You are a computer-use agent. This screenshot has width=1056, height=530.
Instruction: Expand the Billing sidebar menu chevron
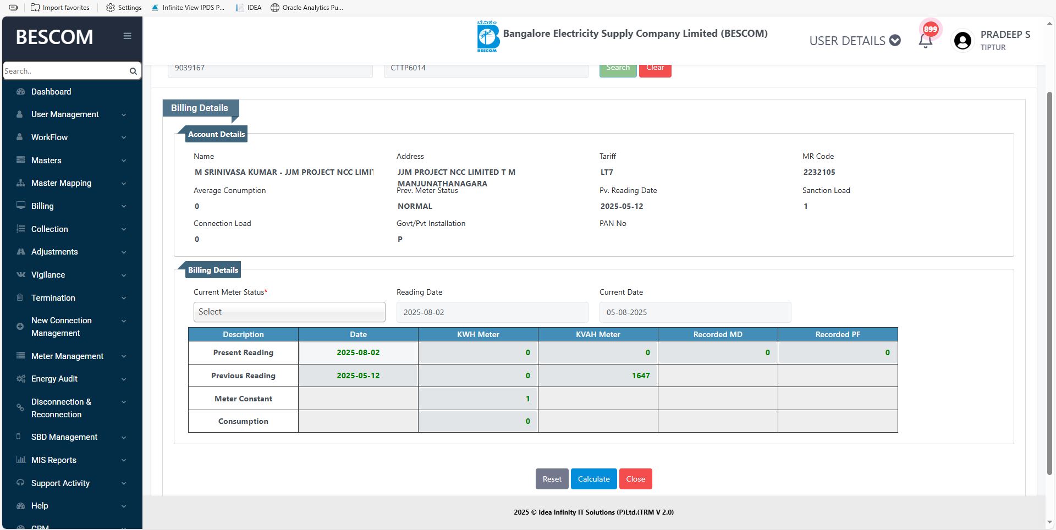[124, 207]
